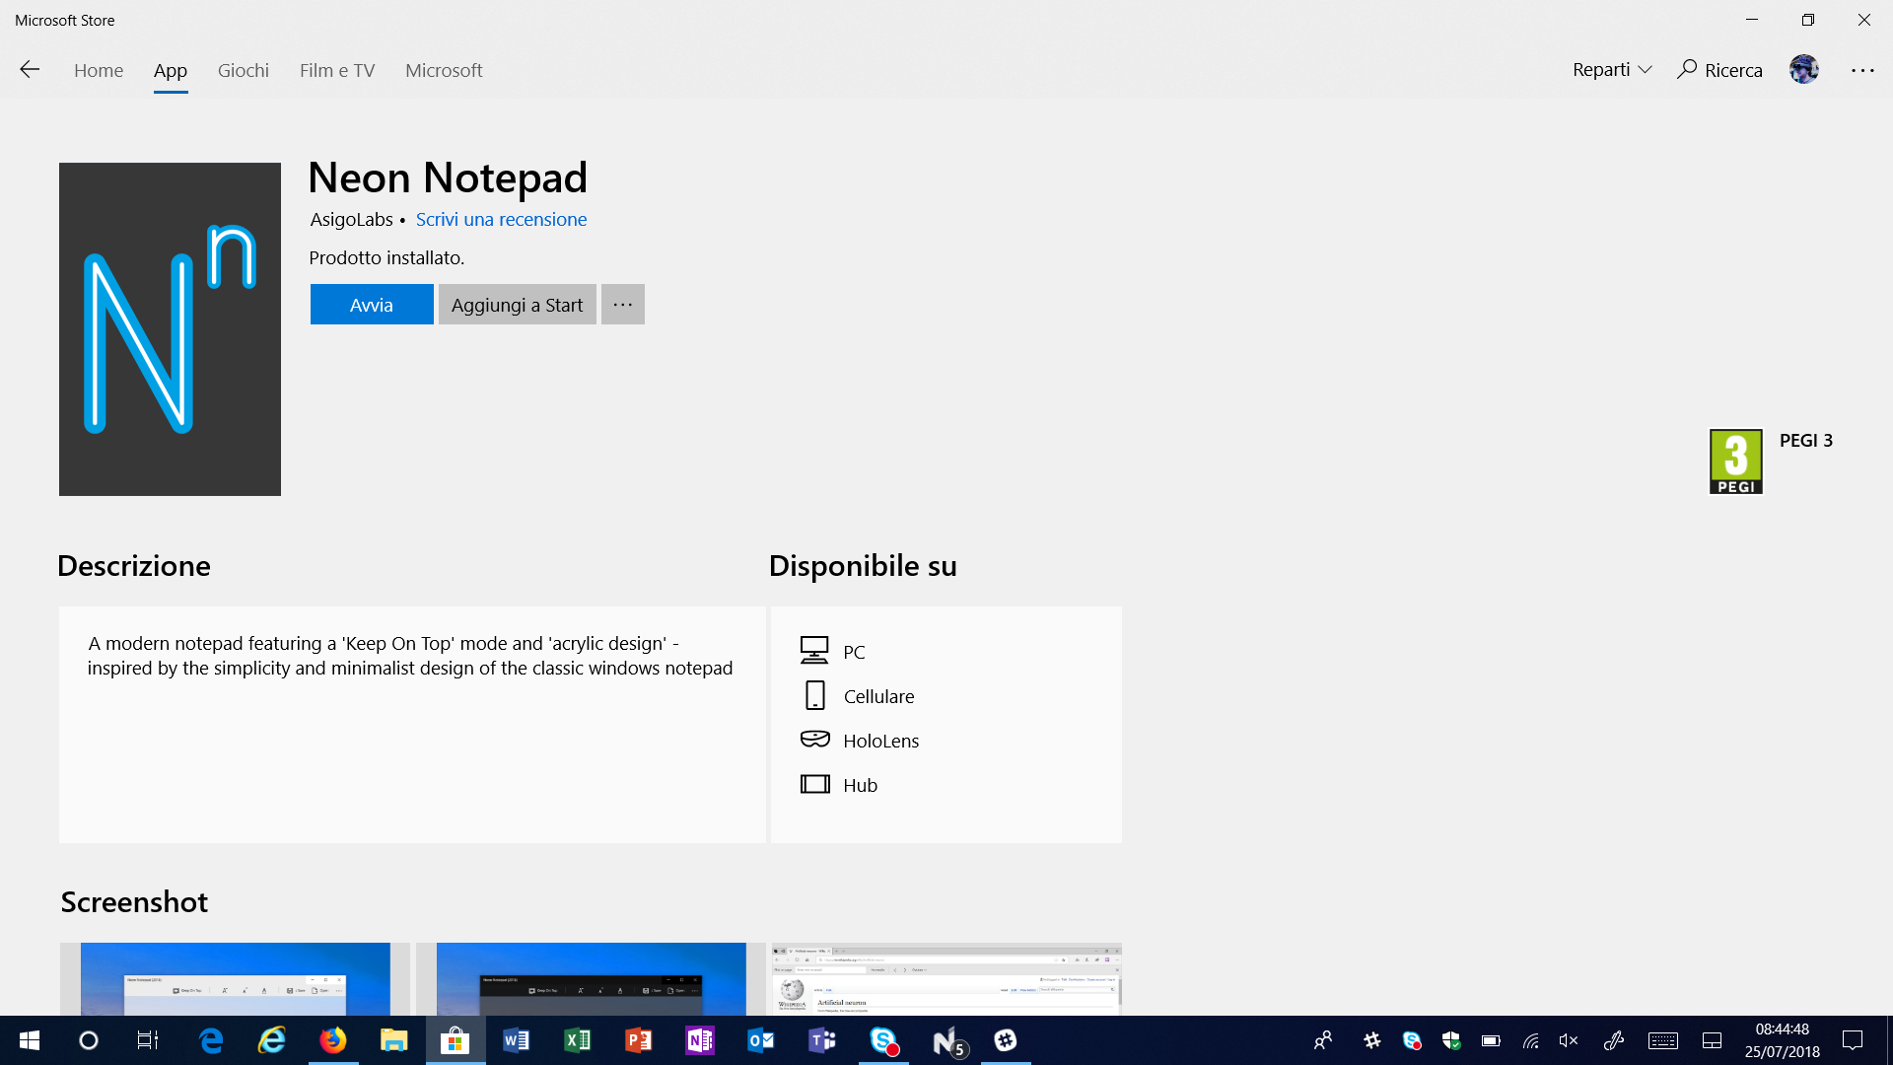
Task: Open the ellipsis menu beside Aggiungi a Start
Action: point(623,305)
